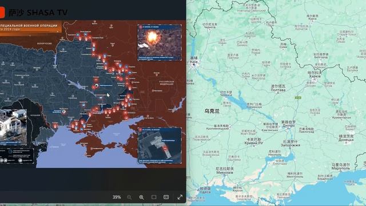Open the satellite facility image inset at bottom right
Screen dimensions: 366x206
coord(160,145)
